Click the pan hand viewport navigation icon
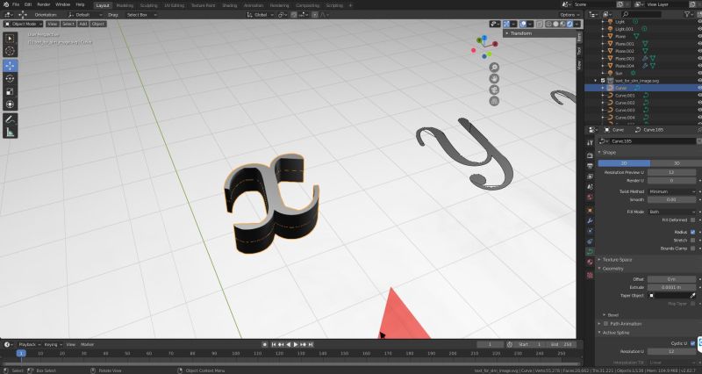Viewport: 702px width, 374px height. tap(494, 78)
